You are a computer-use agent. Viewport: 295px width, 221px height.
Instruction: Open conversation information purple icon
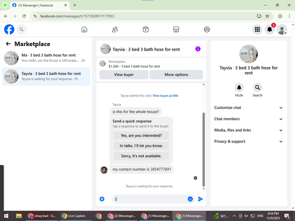(198, 49)
